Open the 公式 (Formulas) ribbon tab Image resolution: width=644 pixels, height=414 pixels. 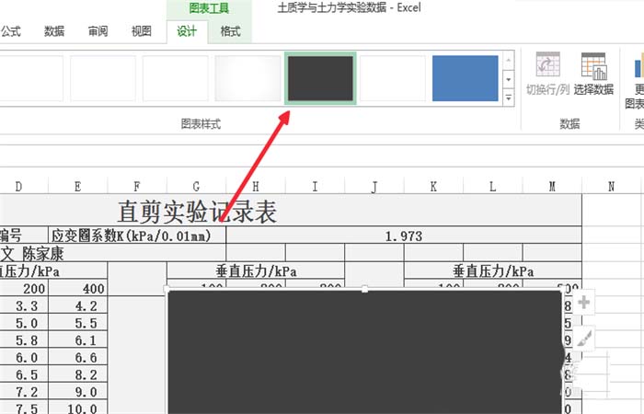click(x=12, y=31)
